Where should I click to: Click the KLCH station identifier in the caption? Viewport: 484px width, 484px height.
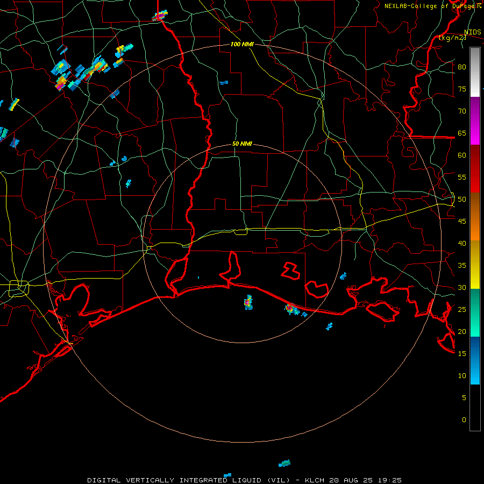(315, 480)
